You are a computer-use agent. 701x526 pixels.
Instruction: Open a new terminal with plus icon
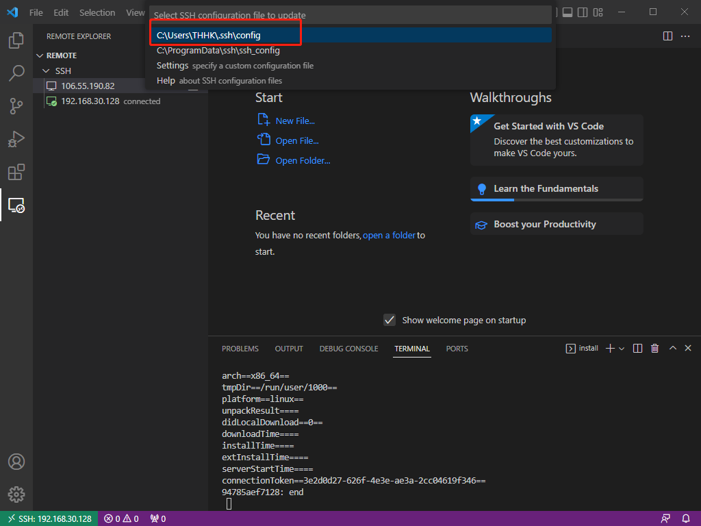pos(609,348)
